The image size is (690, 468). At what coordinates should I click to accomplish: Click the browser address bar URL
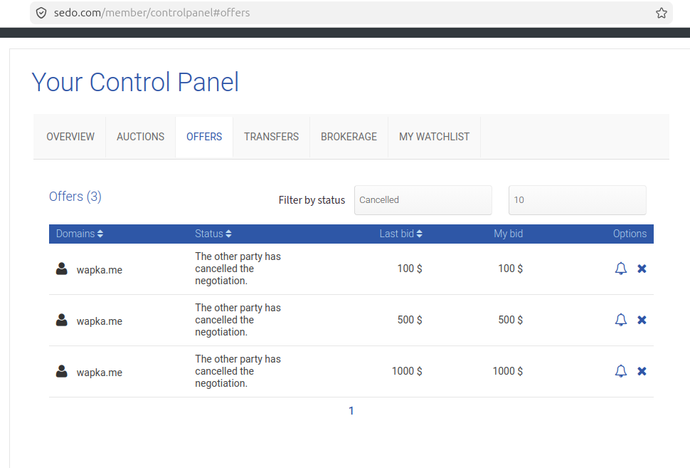(152, 13)
